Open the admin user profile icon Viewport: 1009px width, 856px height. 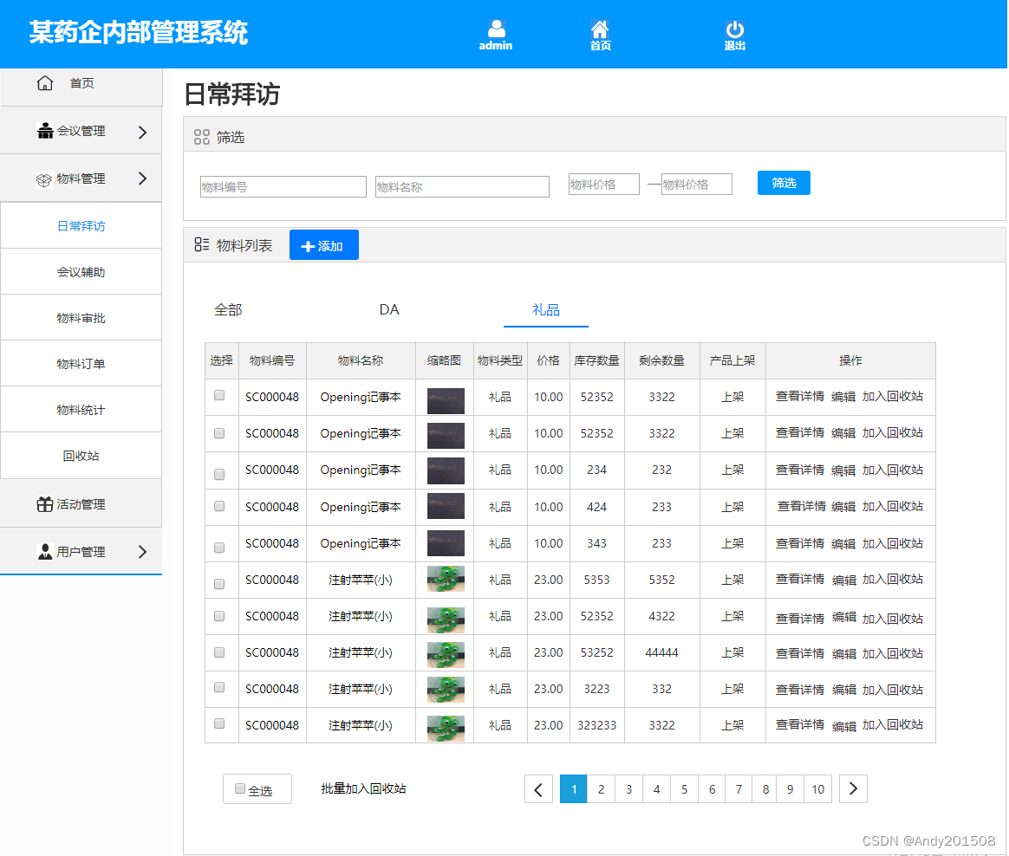495,26
